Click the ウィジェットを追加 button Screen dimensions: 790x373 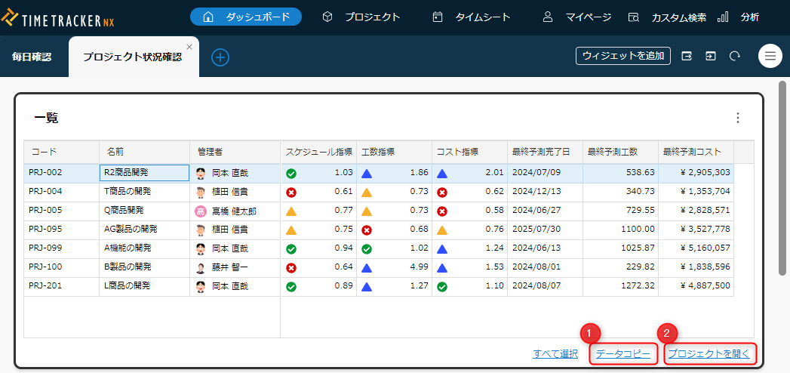(622, 56)
